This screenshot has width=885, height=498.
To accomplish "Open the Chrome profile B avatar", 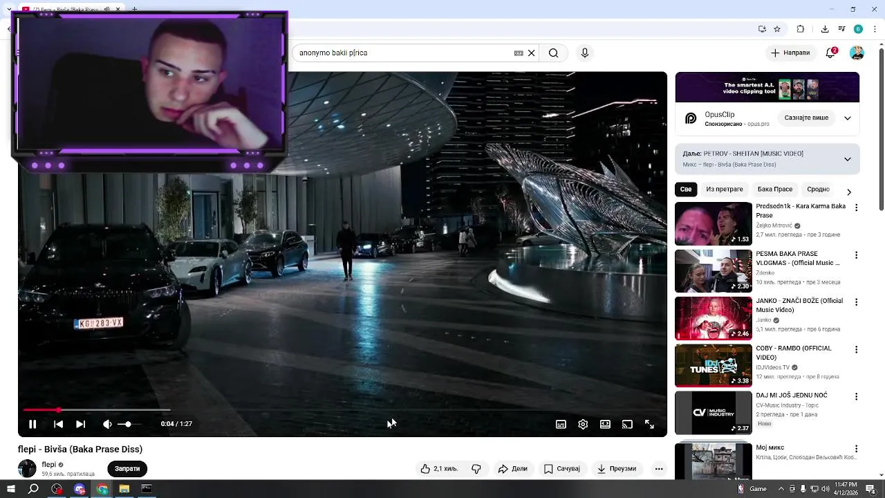I will [858, 29].
